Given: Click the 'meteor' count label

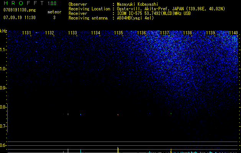Looking at the screenshot, I should click(54, 12).
